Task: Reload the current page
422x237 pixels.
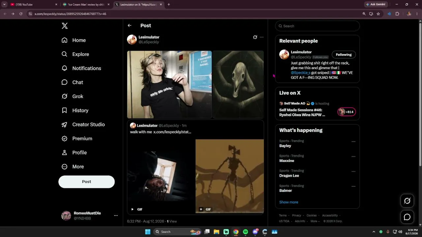Action: (21, 14)
